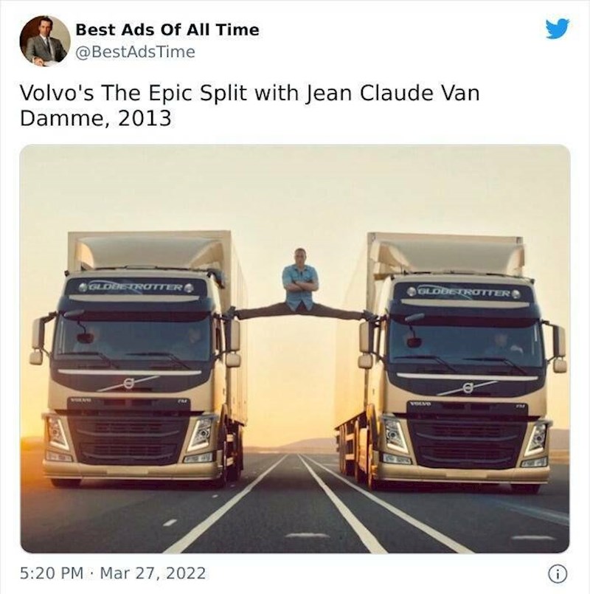Open the tweet info icon
Viewport: 590px width, 594px height.
tap(558, 574)
